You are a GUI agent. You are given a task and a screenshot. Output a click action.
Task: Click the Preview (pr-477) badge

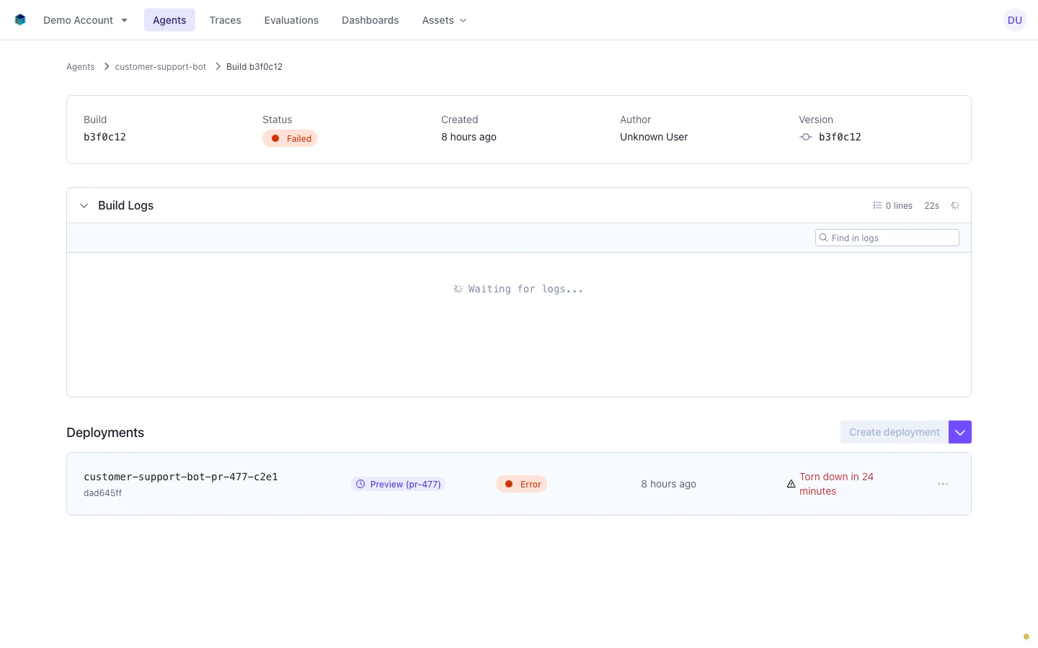tap(398, 484)
